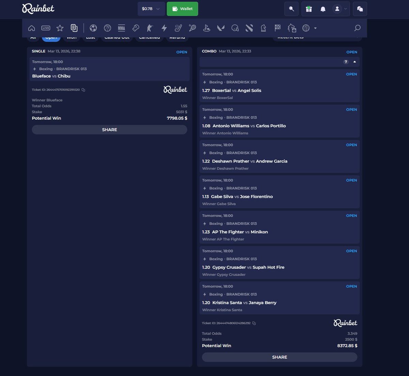
Task: Copy the single bet ticket ID
Action: click(84, 90)
